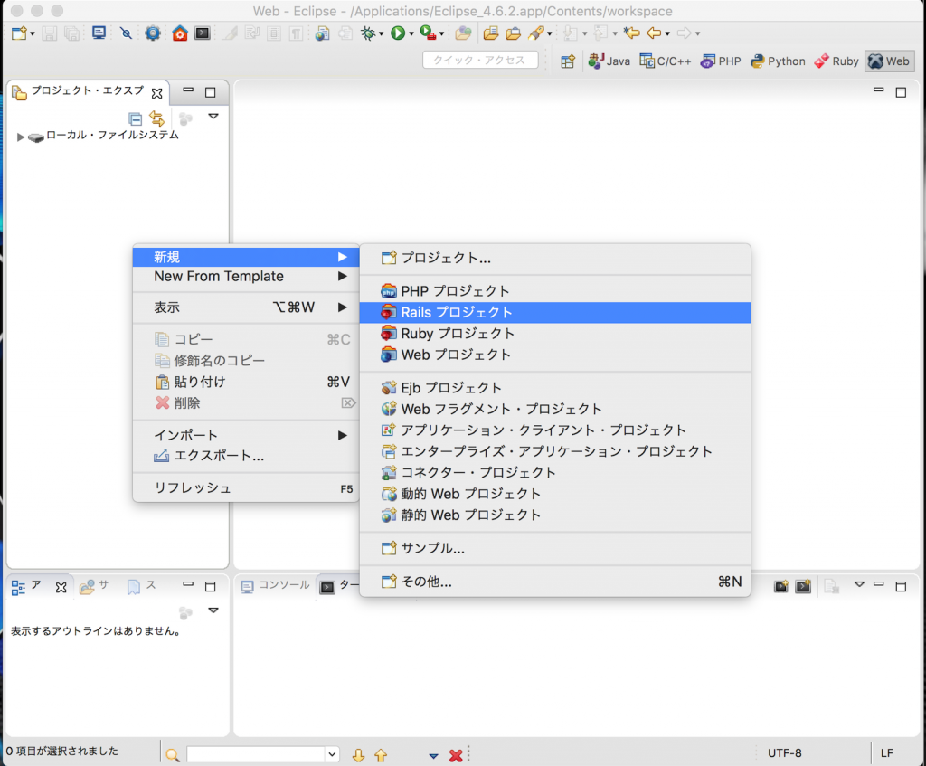Open Outline view menu triangle
This screenshot has width=926, height=766.
click(x=213, y=610)
